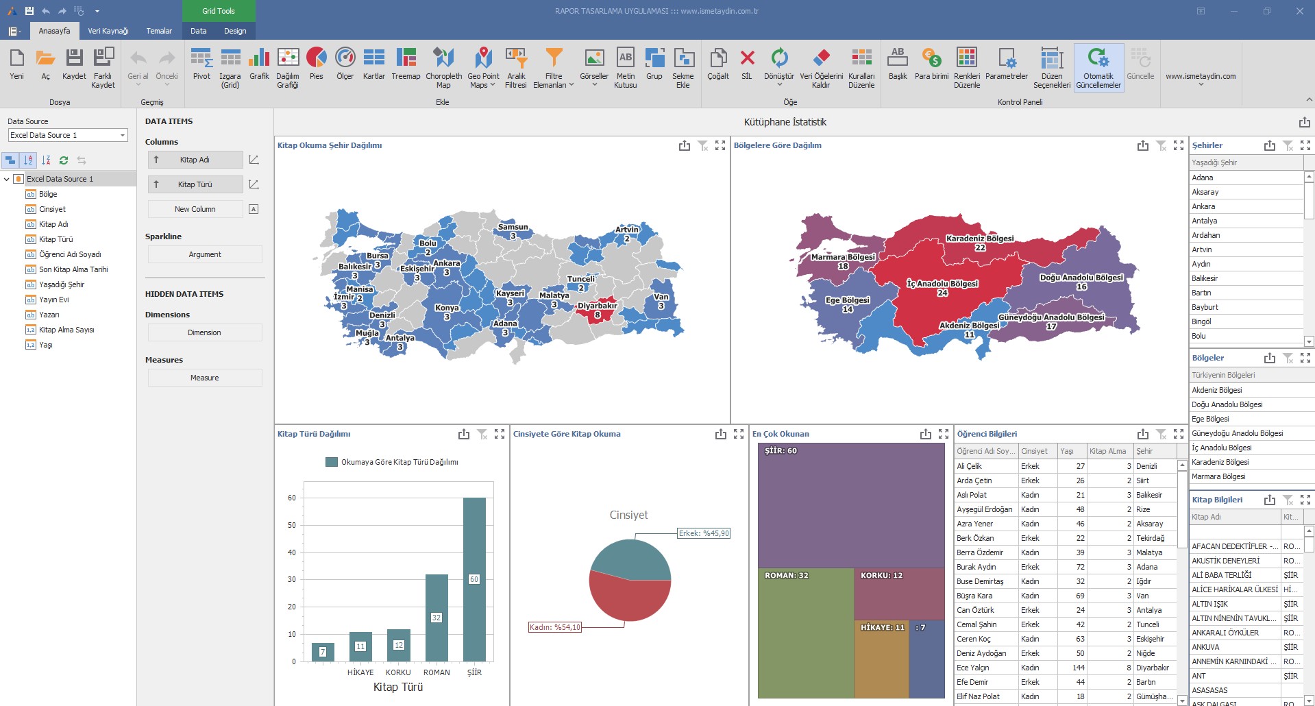Click the ŞİİR purple treemap block
The height and width of the screenshot is (706, 1315).
(x=850, y=507)
